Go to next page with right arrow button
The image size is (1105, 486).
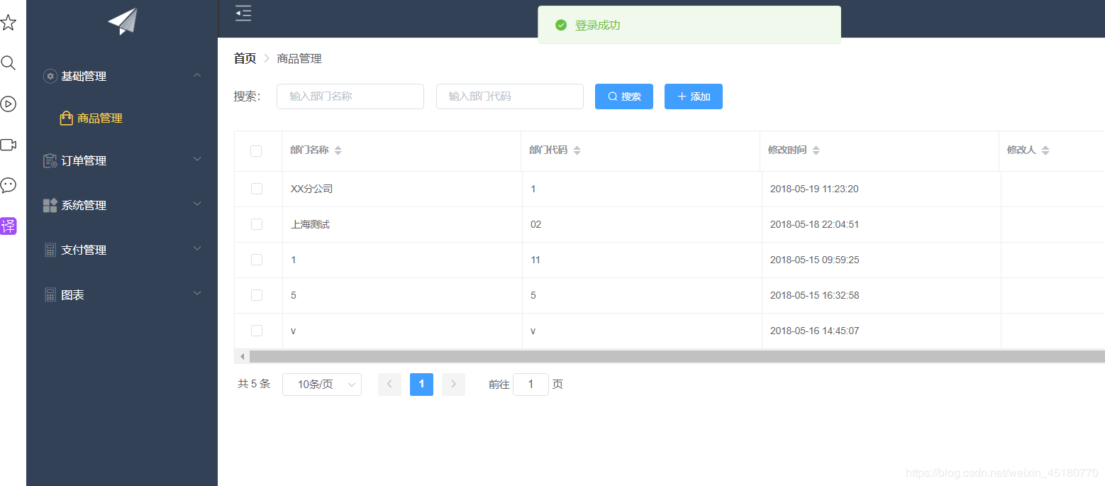453,385
